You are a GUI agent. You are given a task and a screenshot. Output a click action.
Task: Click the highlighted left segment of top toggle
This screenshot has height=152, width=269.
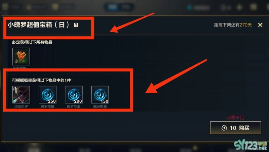112,7
